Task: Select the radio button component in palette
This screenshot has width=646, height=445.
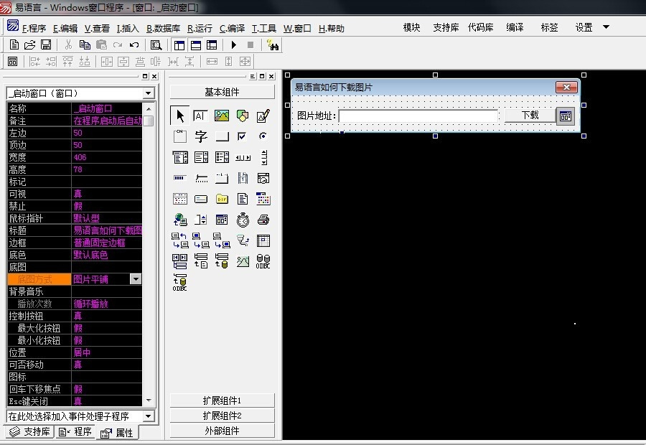Action: [263, 136]
